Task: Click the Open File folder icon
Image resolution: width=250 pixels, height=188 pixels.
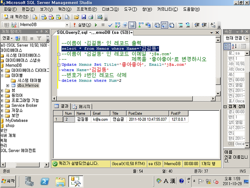Action: (x=76, y=17)
